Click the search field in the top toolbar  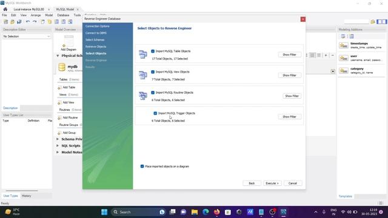(x=356, y=22)
